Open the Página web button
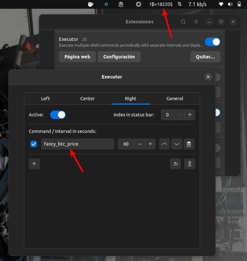The image size is (247, 261). pos(77,57)
